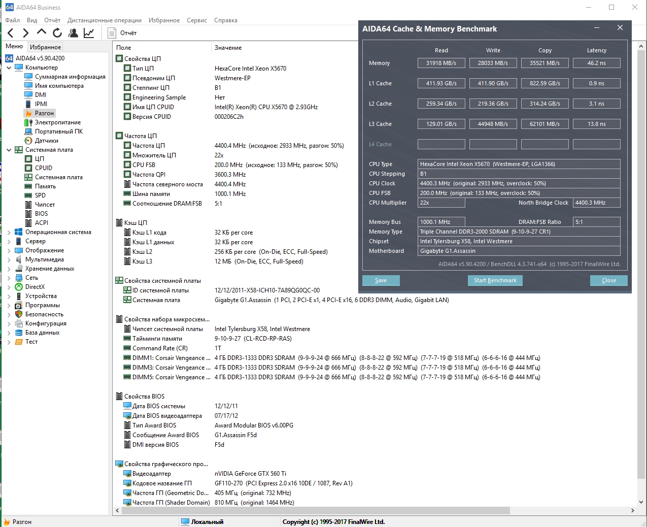The width and height of the screenshot is (647, 527).
Task: Expand Хранение данных node
Action: tap(9, 269)
